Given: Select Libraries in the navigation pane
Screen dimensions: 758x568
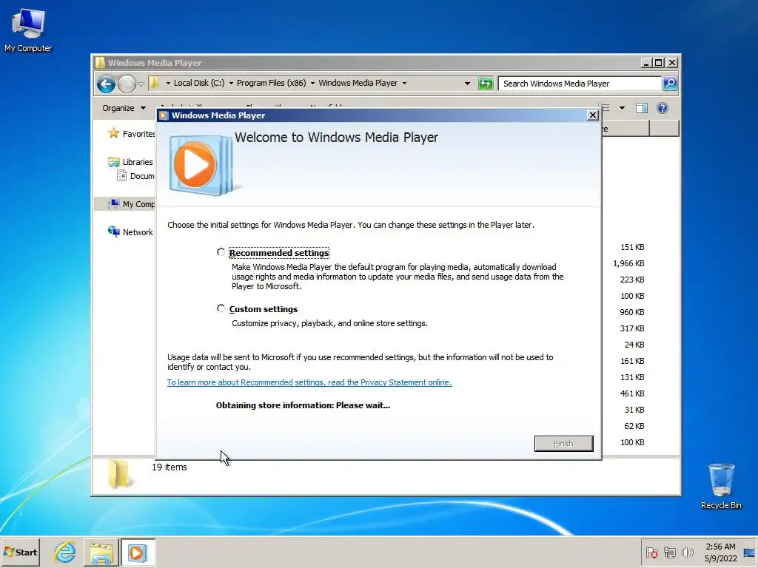Looking at the screenshot, I should [130, 162].
